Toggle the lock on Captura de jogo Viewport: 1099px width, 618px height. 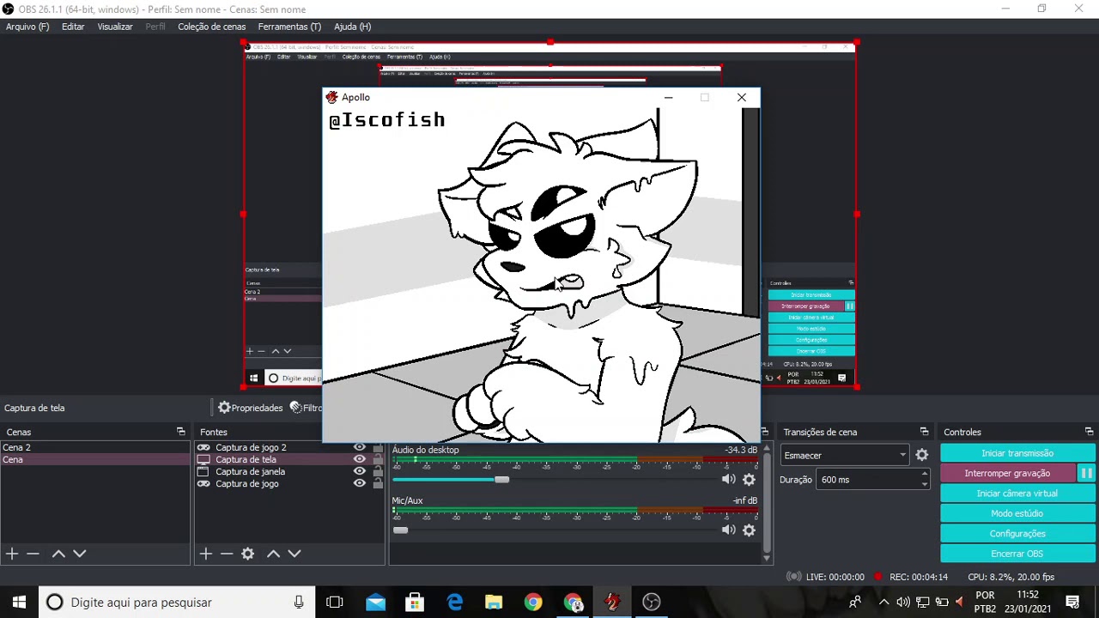[378, 483]
